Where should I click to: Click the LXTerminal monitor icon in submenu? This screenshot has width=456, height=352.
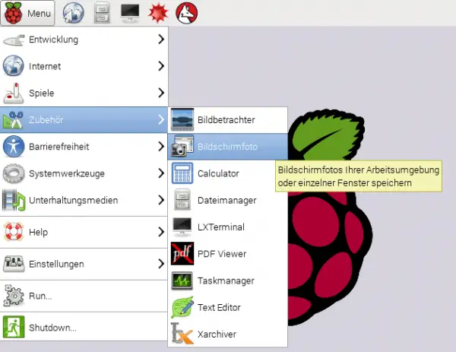click(x=182, y=227)
